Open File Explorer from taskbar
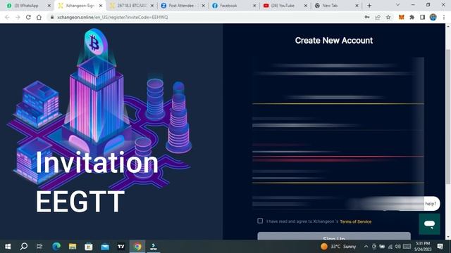The image size is (451, 253). click(x=73, y=247)
